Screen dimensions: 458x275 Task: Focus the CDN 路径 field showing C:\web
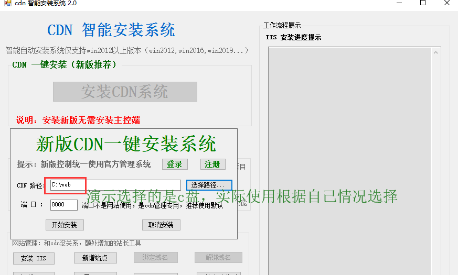(115, 185)
